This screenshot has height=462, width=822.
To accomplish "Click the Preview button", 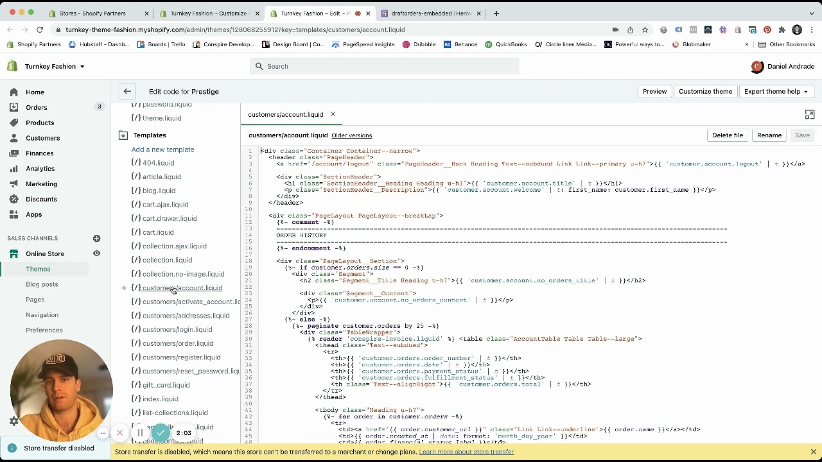I will 654,91.
